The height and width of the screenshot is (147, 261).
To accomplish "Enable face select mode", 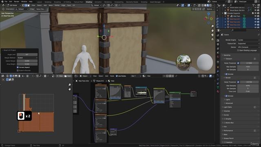I will 28,5.
